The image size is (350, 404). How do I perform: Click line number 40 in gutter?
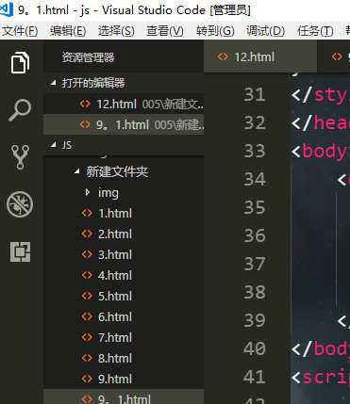(255, 348)
